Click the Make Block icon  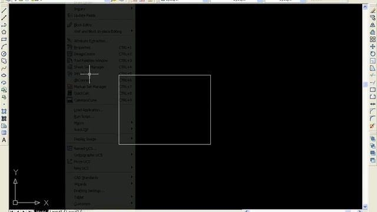(x=4, y=97)
